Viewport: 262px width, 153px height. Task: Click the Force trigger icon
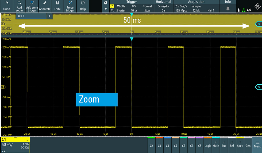70,3
